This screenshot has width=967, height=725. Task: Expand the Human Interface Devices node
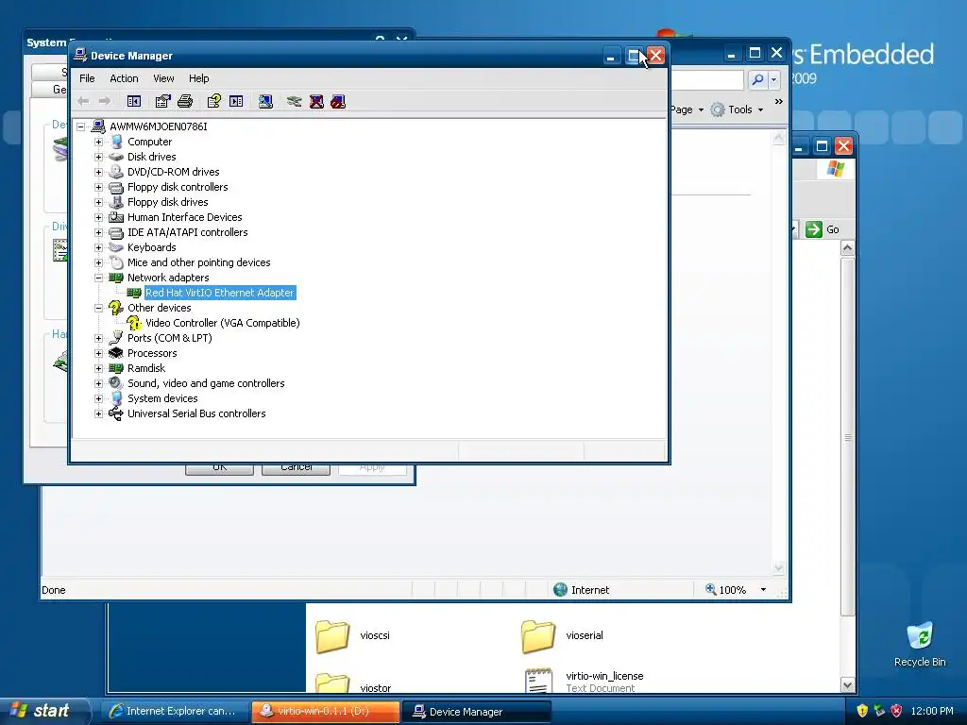[98, 218]
